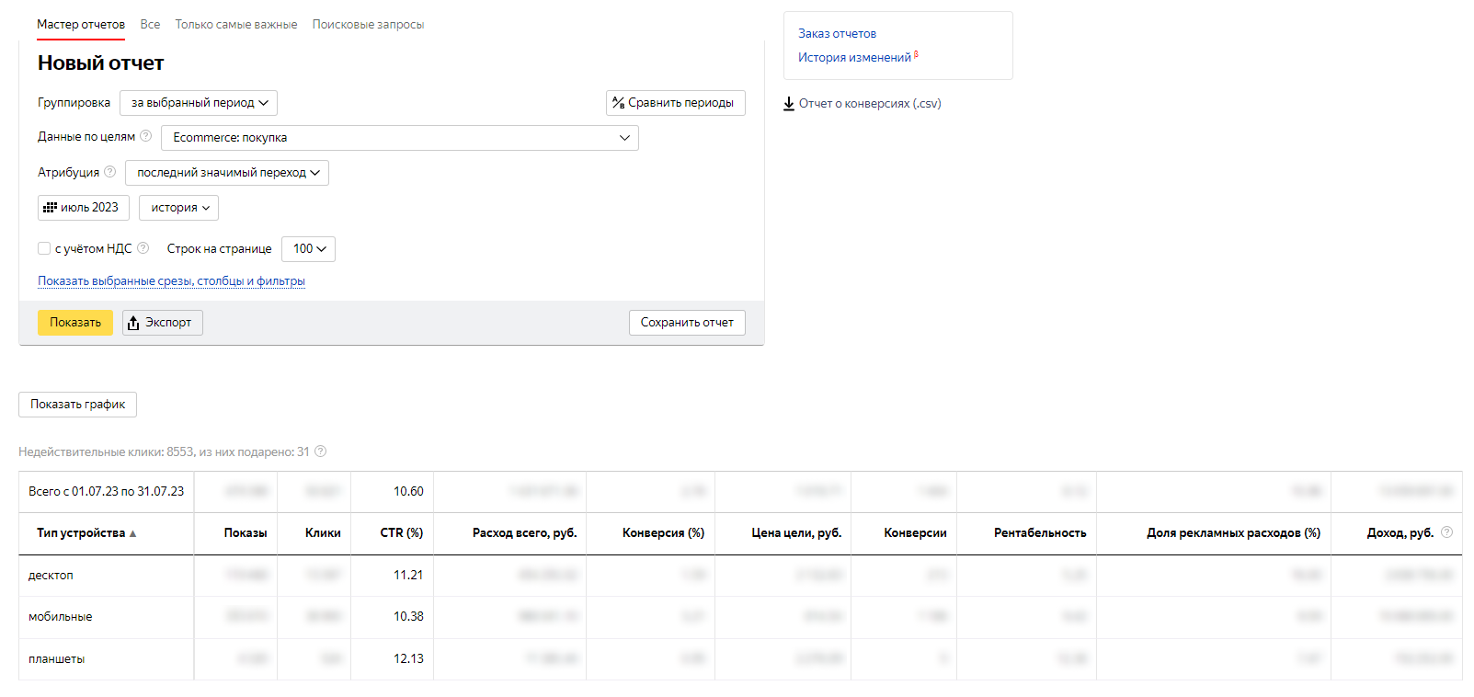Open the июль 2023 date picker

click(x=84, y=208)
